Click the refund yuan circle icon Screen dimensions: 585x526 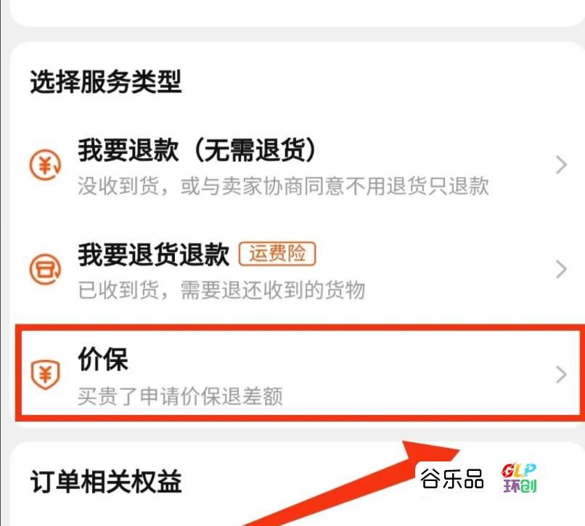[x=45, y=165]
